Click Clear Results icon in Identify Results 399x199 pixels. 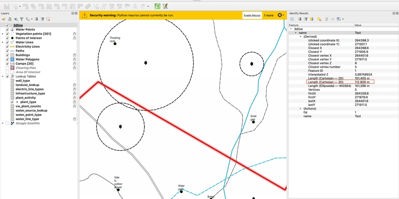coord(319,19)
